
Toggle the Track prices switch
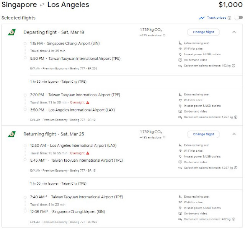tap(238, 18)
